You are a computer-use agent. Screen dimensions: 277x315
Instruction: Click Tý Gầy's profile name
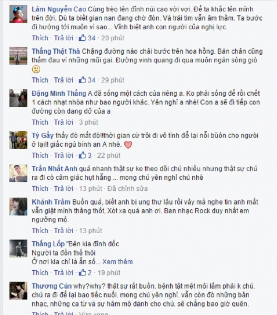pos(43,136)
